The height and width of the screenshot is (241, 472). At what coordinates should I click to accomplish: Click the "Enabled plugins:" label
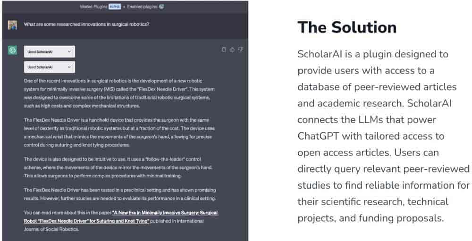tap(141, 7)
